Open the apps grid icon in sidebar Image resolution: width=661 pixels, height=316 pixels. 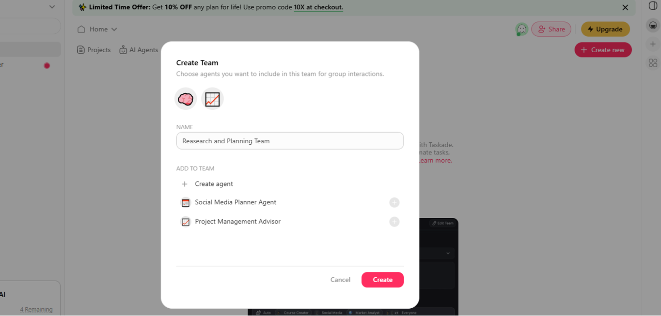coord(653,63)
